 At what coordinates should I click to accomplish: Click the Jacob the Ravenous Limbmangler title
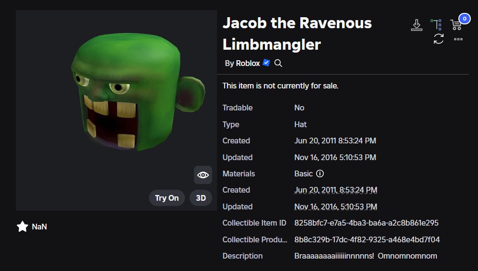[297, 33]
